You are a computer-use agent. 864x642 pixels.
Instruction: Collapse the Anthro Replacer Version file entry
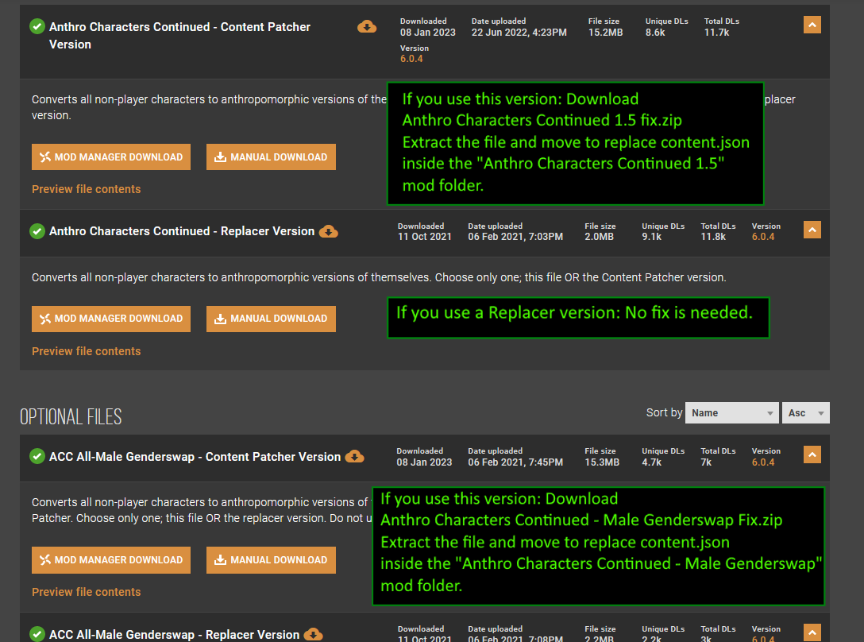coord(812,230)
